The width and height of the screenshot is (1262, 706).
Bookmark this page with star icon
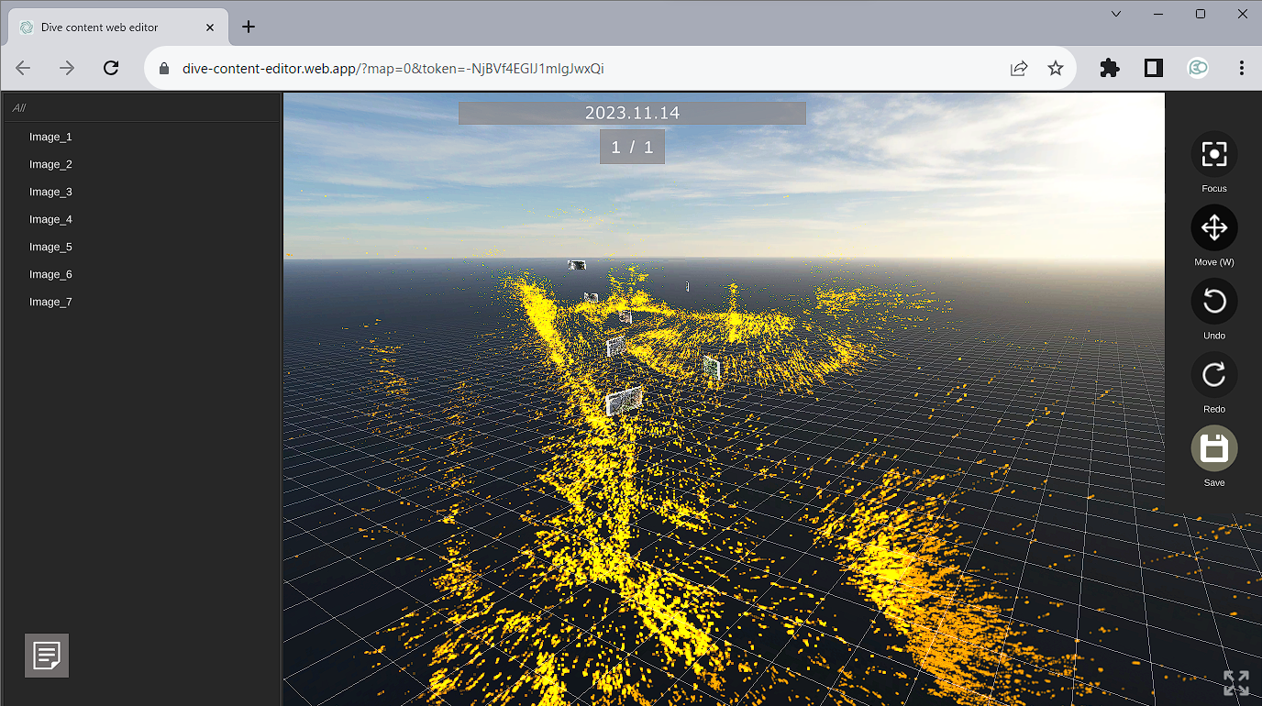(x=1056, y=68)
